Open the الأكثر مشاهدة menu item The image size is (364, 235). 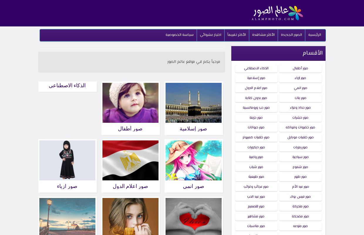[x=264, y=35]
